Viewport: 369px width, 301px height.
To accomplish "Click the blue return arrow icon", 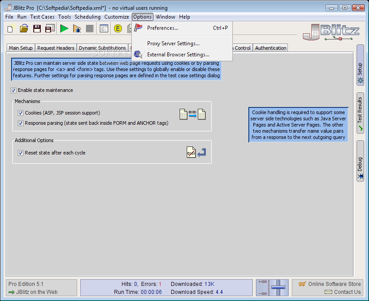I will (202, 153).
